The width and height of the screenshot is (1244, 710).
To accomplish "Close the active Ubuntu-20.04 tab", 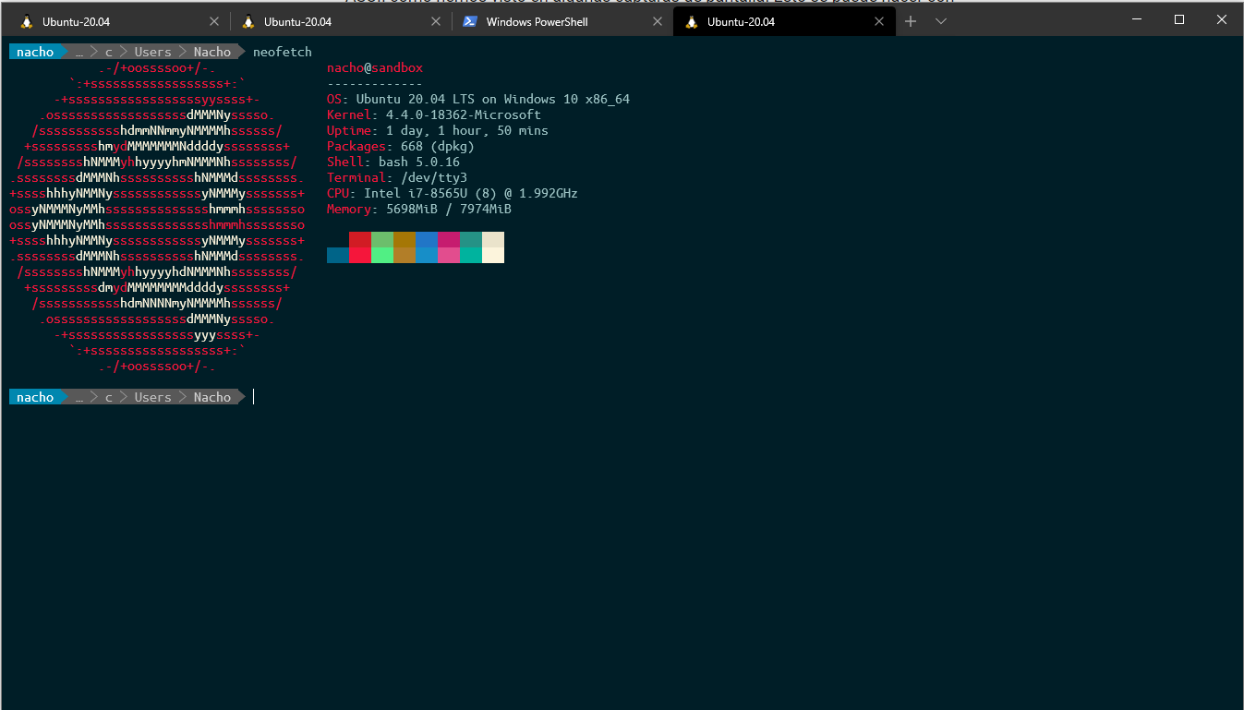I will point(879,21).
